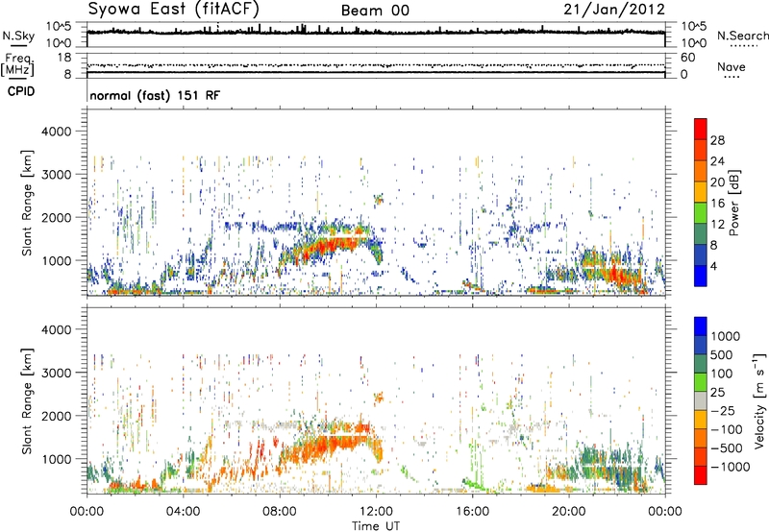Select the "CPID" row label

tap(21, 91)
